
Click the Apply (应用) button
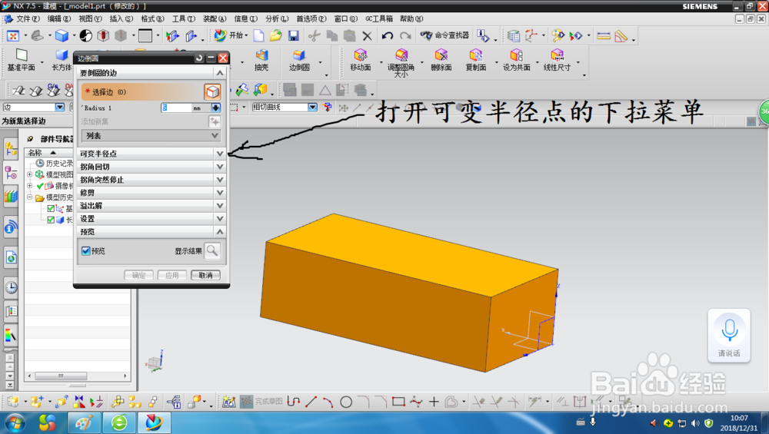pos(172,275)
